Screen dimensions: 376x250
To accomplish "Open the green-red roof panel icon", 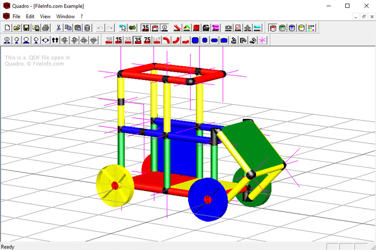I will (187, 28).
